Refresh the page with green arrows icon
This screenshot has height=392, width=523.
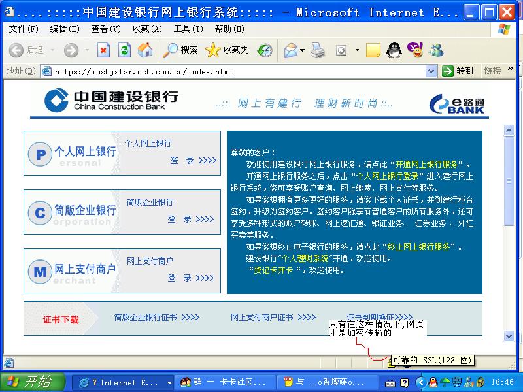pyautogui.click(x=124, y=50)
